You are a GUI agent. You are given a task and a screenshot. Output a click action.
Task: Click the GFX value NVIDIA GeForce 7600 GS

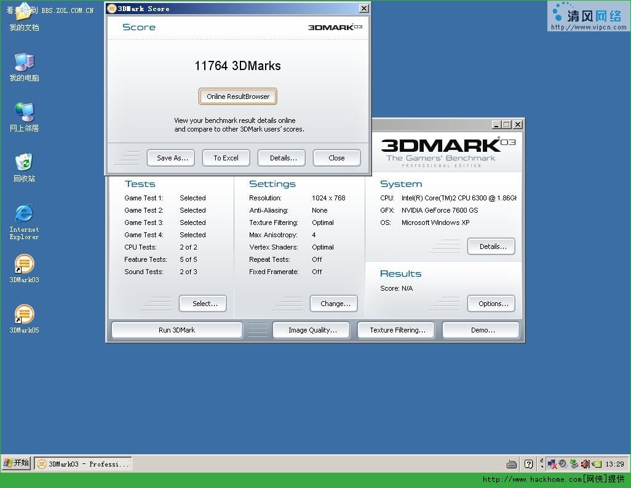tap(440, 210)
